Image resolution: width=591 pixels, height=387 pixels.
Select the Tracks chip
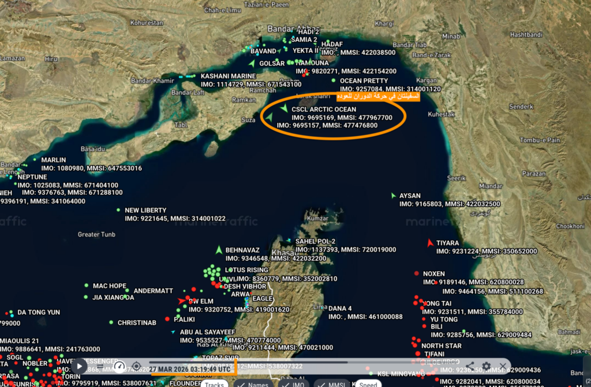tap(215, 384)
